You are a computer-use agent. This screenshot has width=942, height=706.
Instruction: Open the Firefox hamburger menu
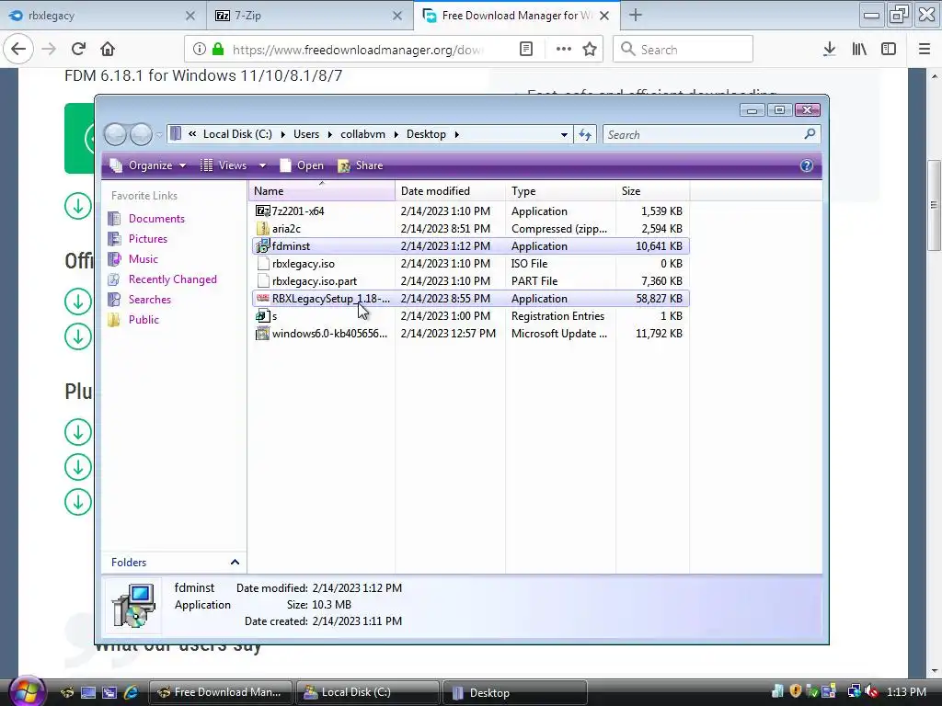[925, 50]
